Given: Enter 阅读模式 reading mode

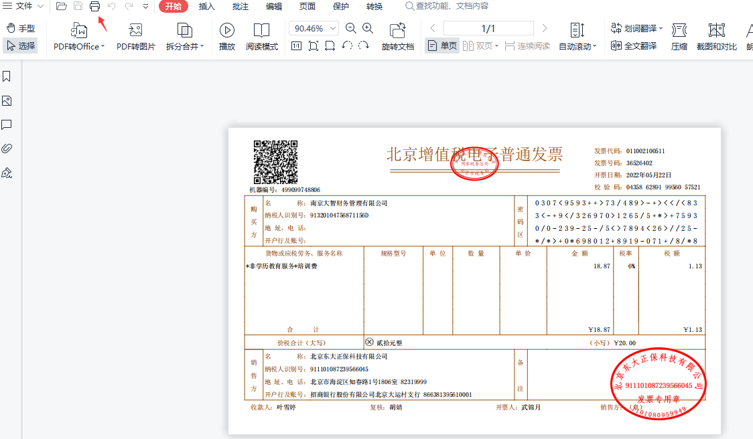Looking at the screenshot, I should click(262, 36).
